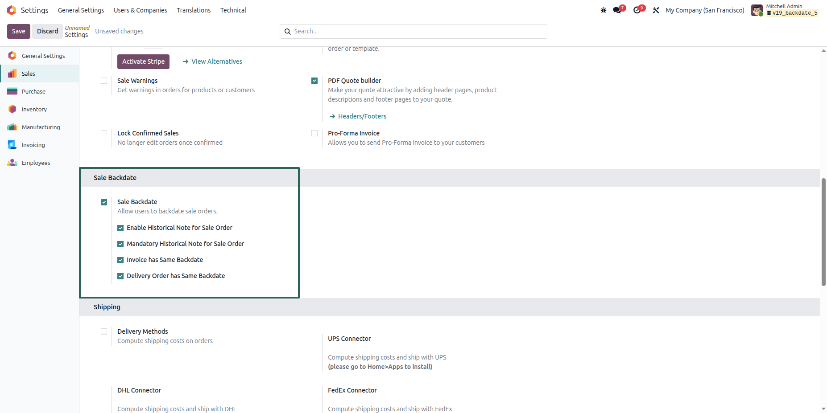Open the Translations menu
Viewport: 827px width, 413px height.
coord(194,10)
